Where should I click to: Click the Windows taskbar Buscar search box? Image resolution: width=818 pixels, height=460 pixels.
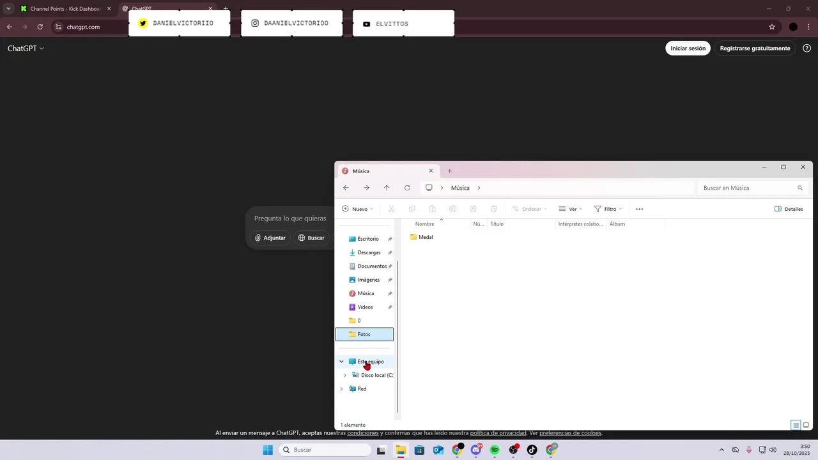click(325, 450)
